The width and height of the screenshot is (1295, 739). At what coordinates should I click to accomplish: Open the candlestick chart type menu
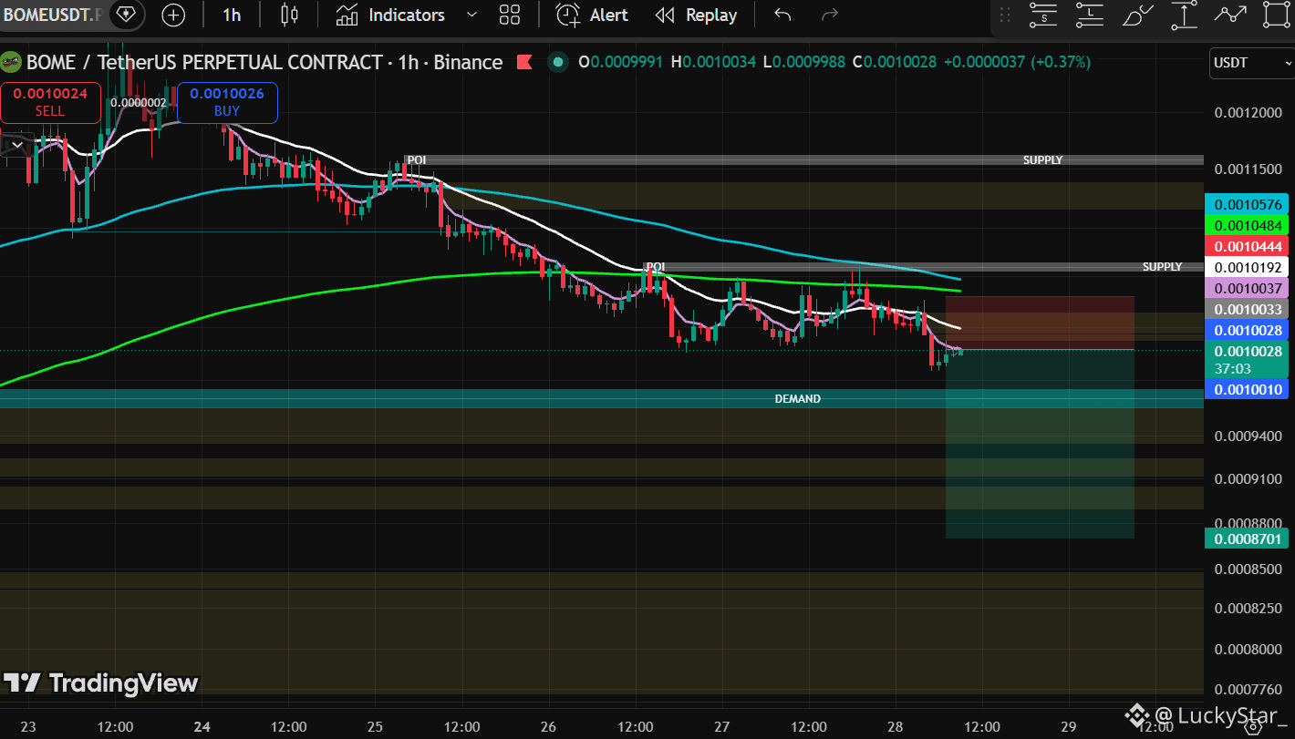coord(289,15)
